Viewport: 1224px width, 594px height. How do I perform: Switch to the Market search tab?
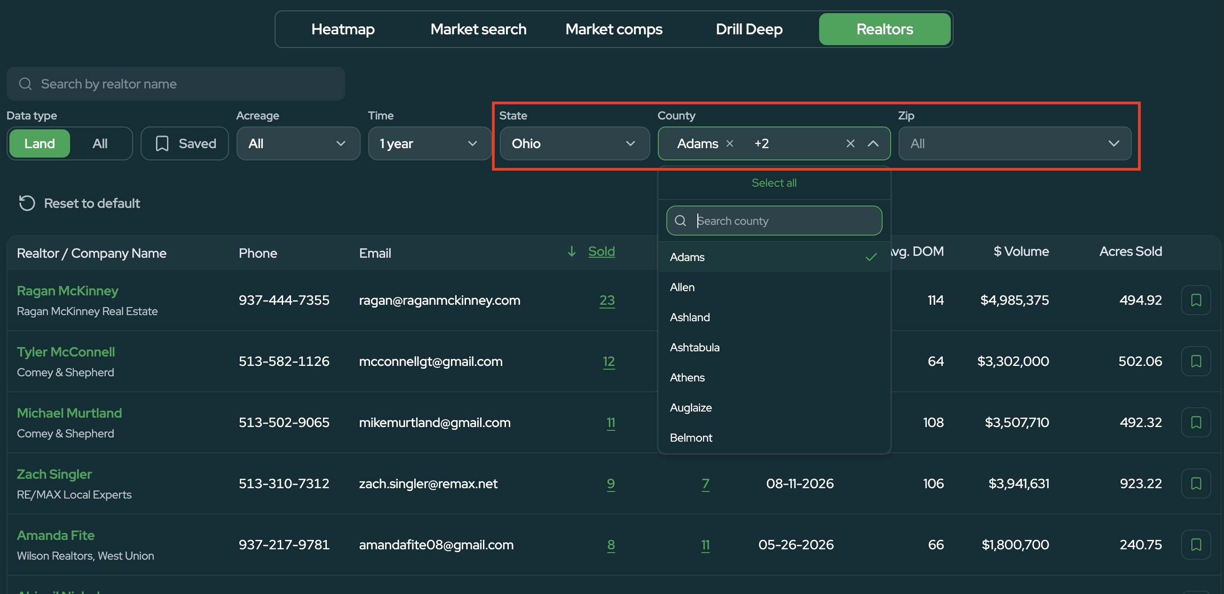tap(478, 29)
